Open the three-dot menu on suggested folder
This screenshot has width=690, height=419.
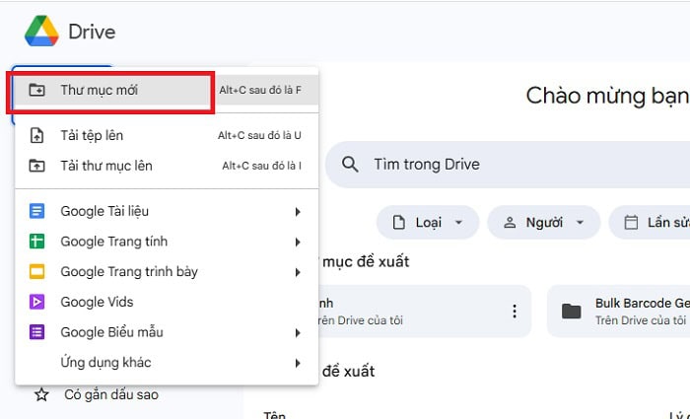pos(514,312)
